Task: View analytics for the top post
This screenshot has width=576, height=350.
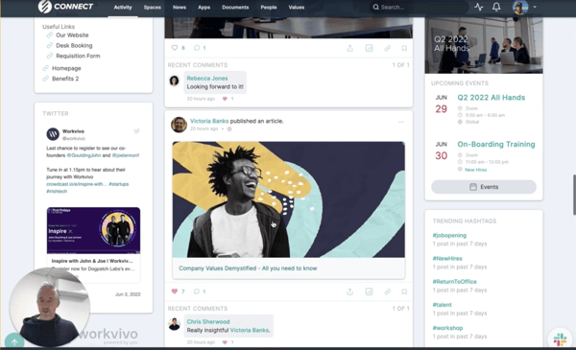Action: pos(369,48)
